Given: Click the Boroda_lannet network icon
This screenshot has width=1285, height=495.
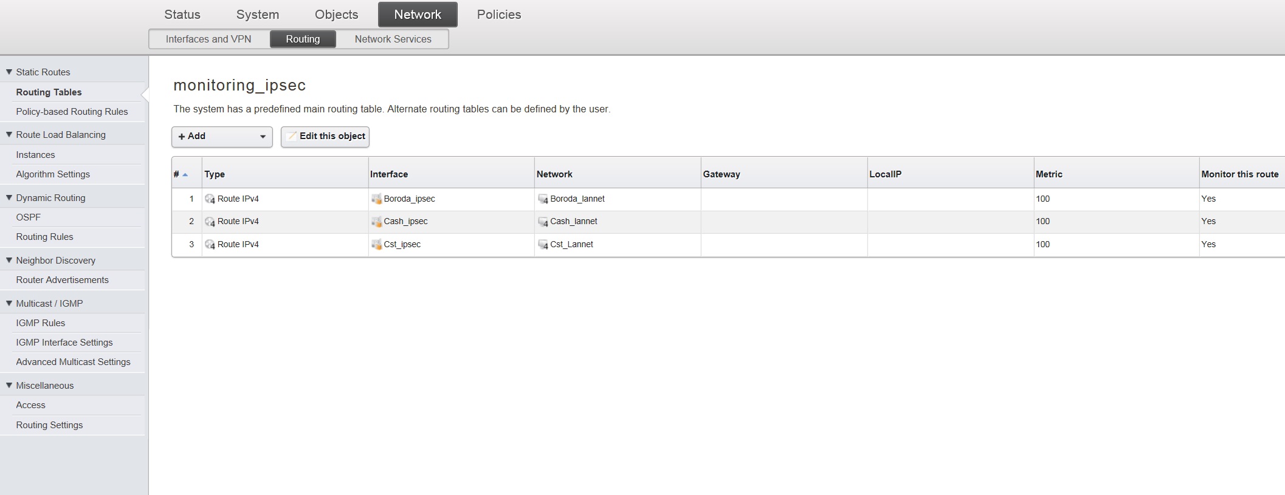Looking at the screenshot, I should (x=543, y=199).
